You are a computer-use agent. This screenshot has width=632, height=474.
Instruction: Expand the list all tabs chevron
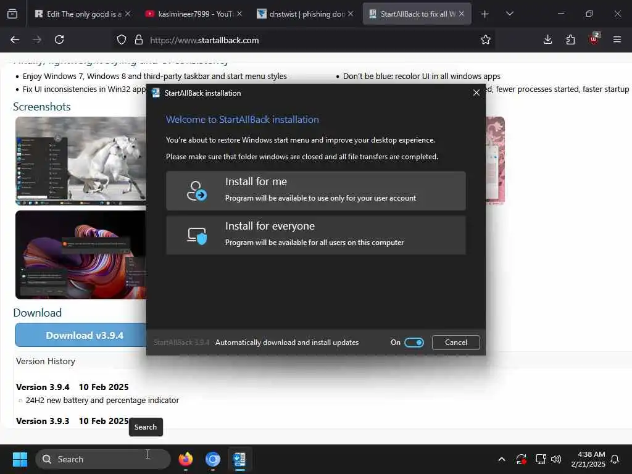509,14
